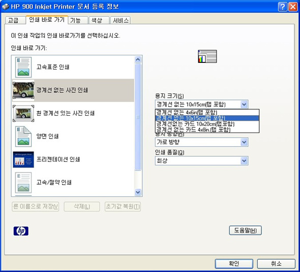
Task: Click the 취소 button
Action: (x=276, y=264)
